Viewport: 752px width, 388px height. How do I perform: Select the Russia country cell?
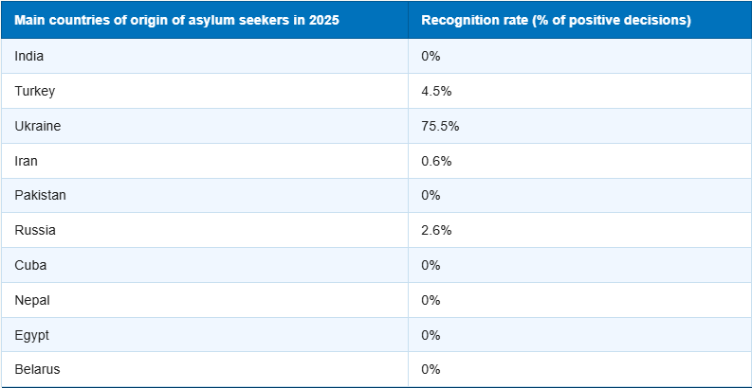click(34, 230)
